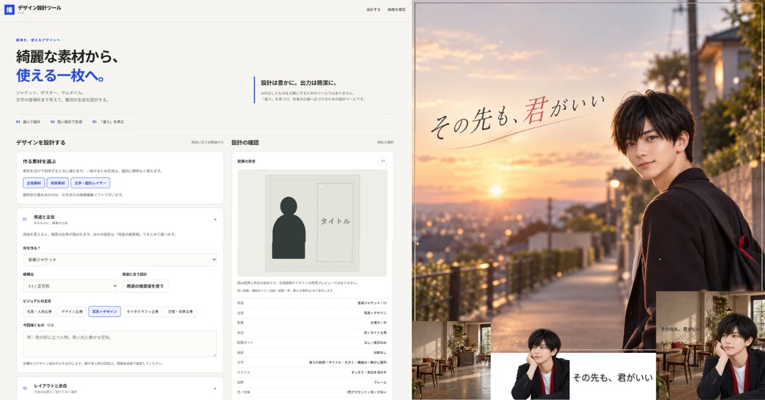Viewport: 765px width, 400px height.
Task: Click the デザインを設計する heading
Action: pyautogui.click(x=41, y=143)
